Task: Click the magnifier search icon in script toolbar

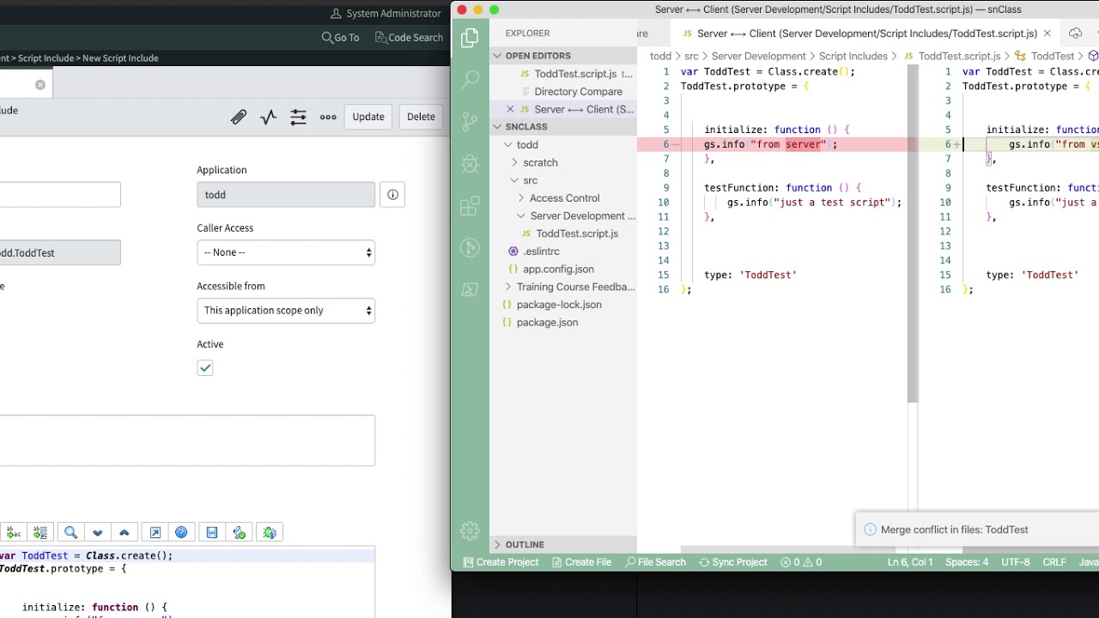Action: (x=70, y=533)
